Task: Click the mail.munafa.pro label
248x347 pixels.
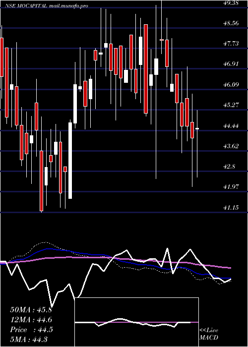Action: 68,6
